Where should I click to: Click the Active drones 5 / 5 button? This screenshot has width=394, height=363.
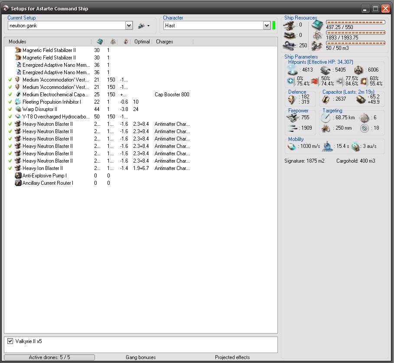click(x=49, y=357)
